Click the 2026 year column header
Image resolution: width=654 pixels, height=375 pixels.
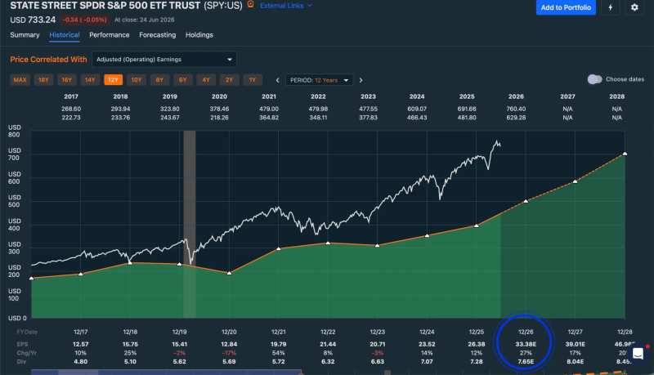pos(516,96)
